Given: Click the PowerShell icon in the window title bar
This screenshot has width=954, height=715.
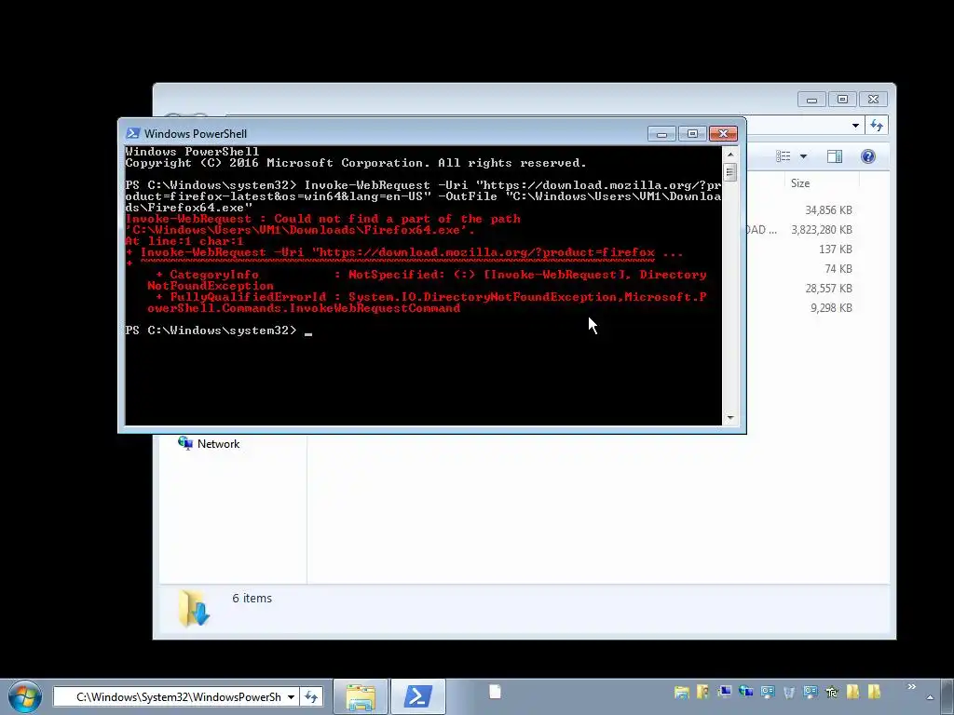Looking at the screenshot, I should coord(132,133).
